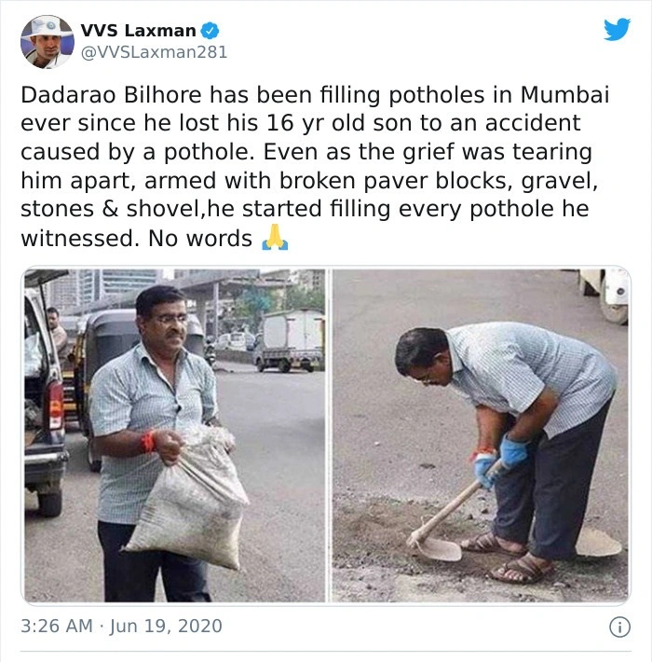Screen dimensions: 652x662
Task: Click the sandals in the right photo
Action: (x=509, y=558)
